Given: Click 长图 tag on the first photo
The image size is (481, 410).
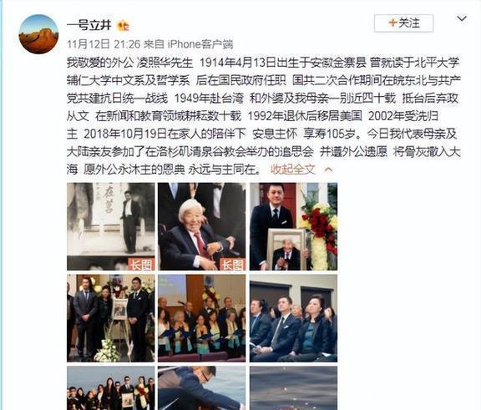Looking at the screenshot, I should [x=141, y=264].
